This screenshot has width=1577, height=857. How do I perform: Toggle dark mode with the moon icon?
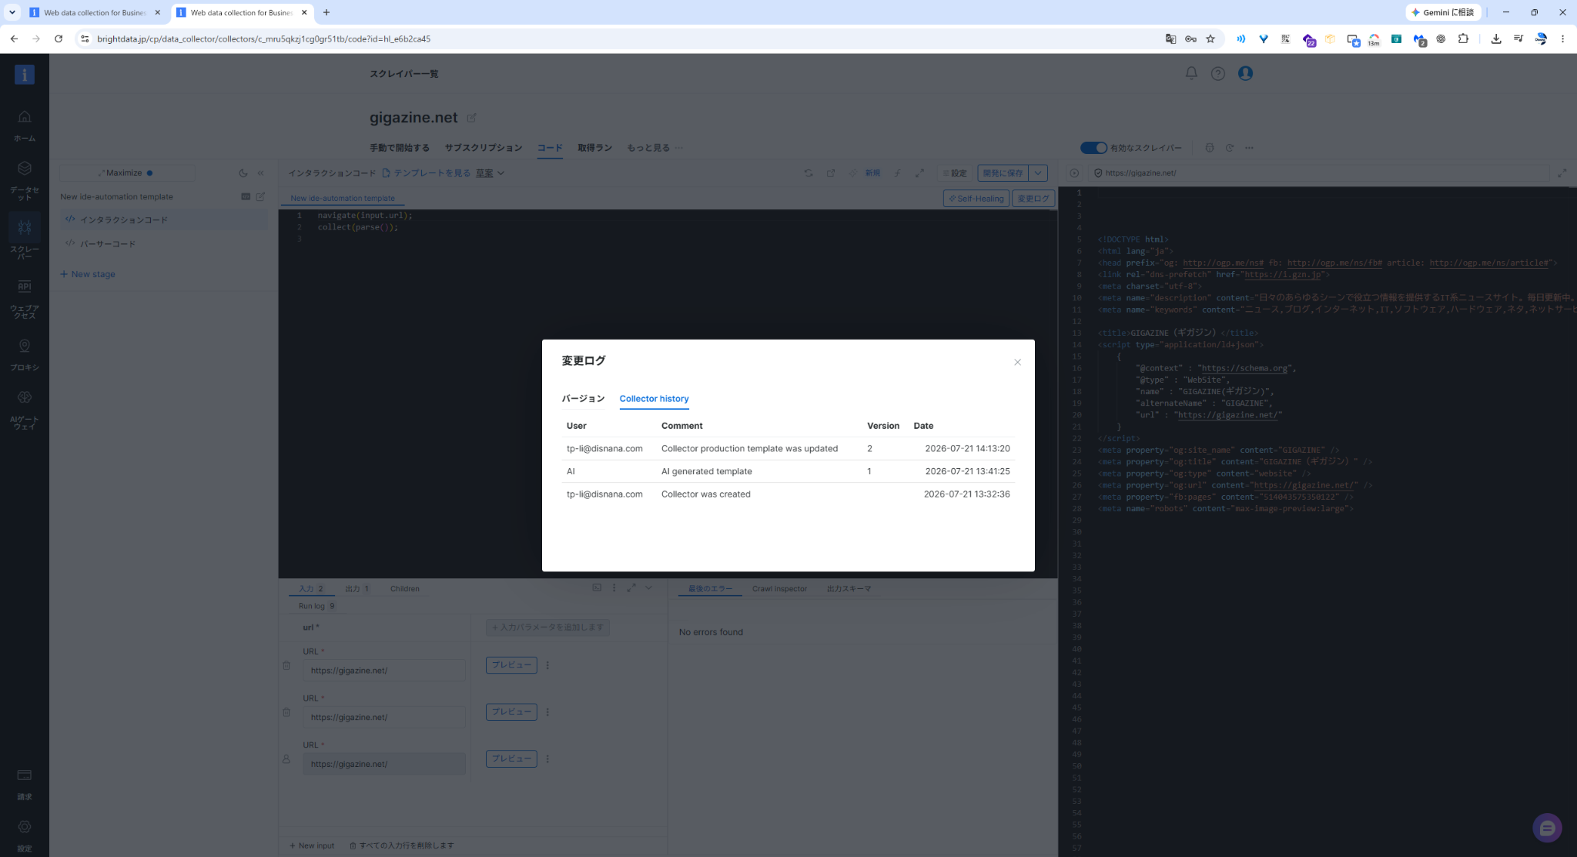(243, 173)
